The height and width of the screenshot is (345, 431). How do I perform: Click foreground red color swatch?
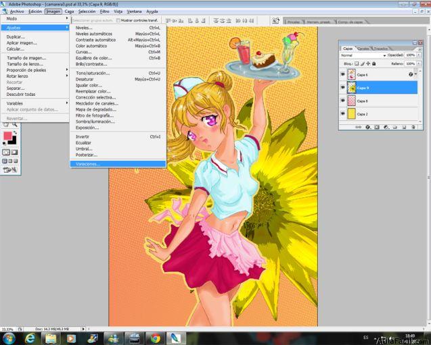pos(7,136)
